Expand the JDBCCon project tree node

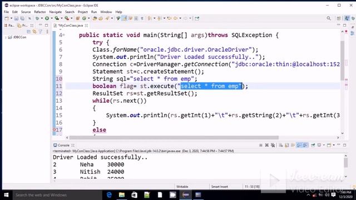click(x=6, y=37)
